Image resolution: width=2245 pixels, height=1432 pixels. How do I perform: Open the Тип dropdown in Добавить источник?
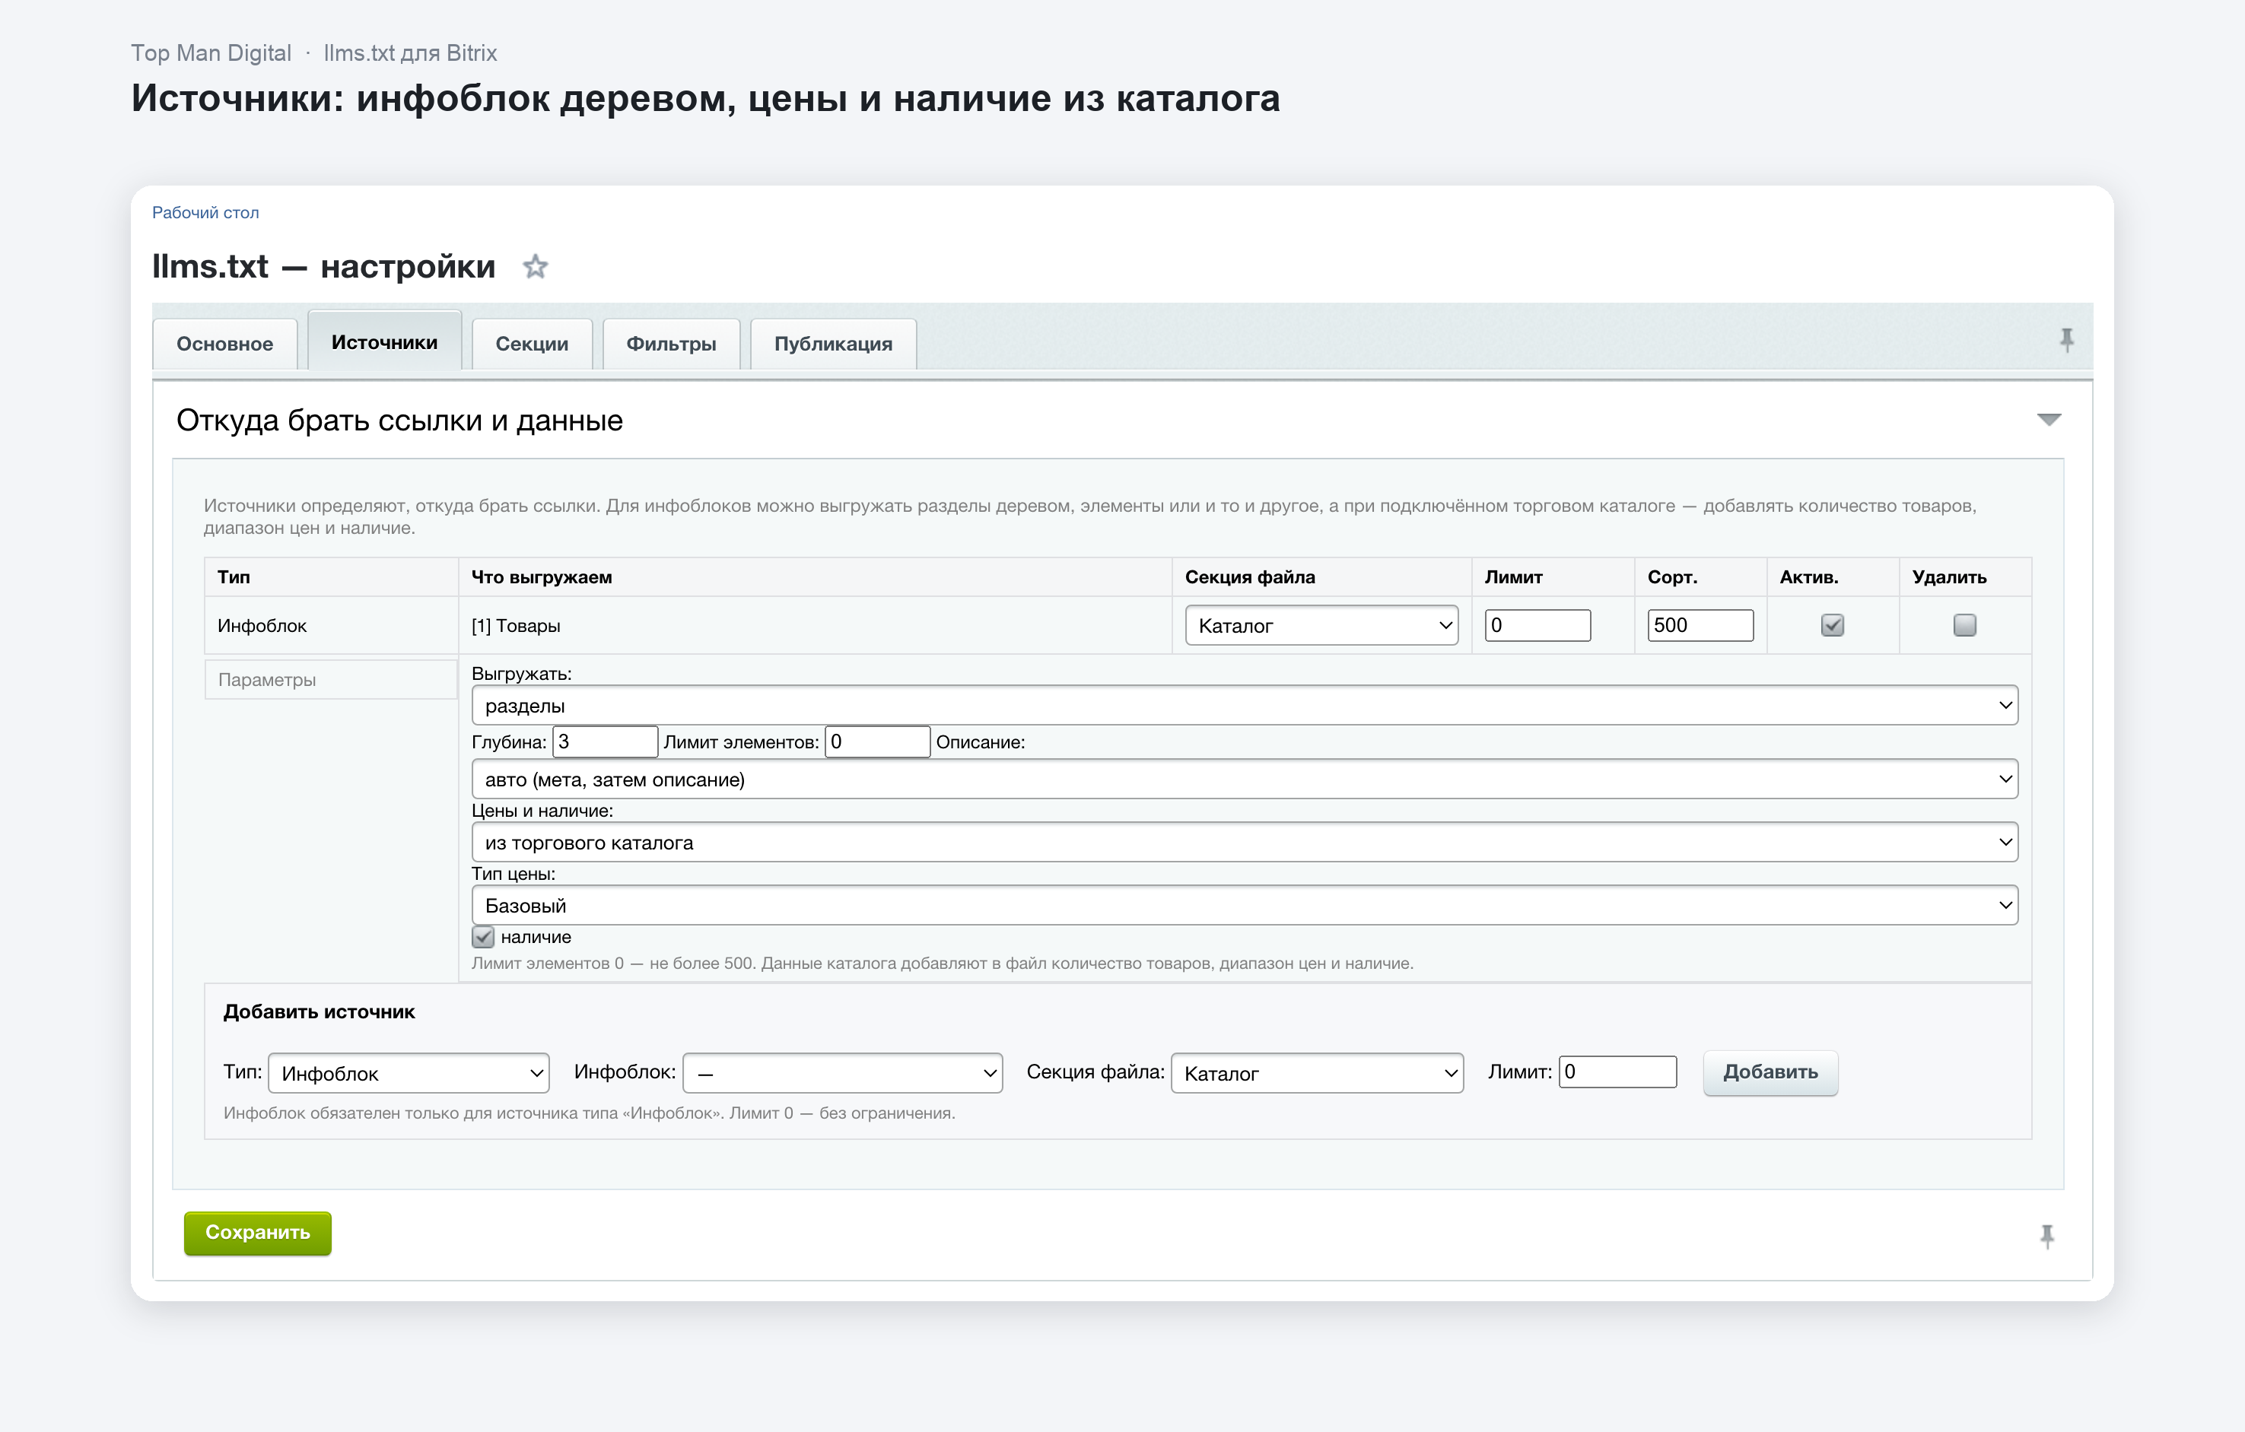pos(409,1073)
